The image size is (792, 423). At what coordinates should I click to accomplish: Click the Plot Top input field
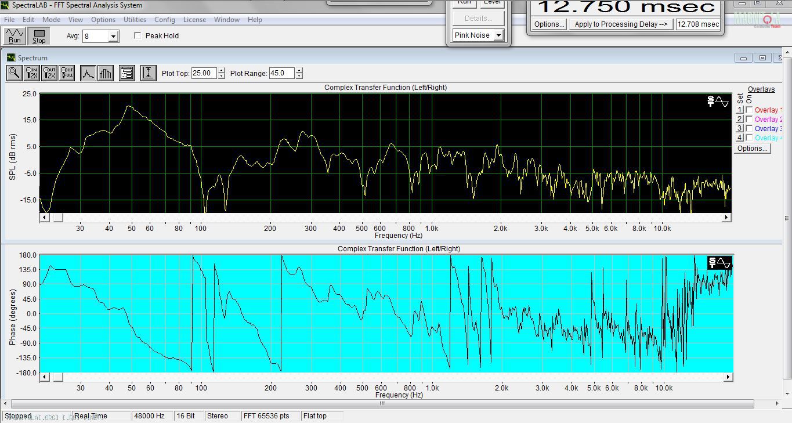[204, 74]
